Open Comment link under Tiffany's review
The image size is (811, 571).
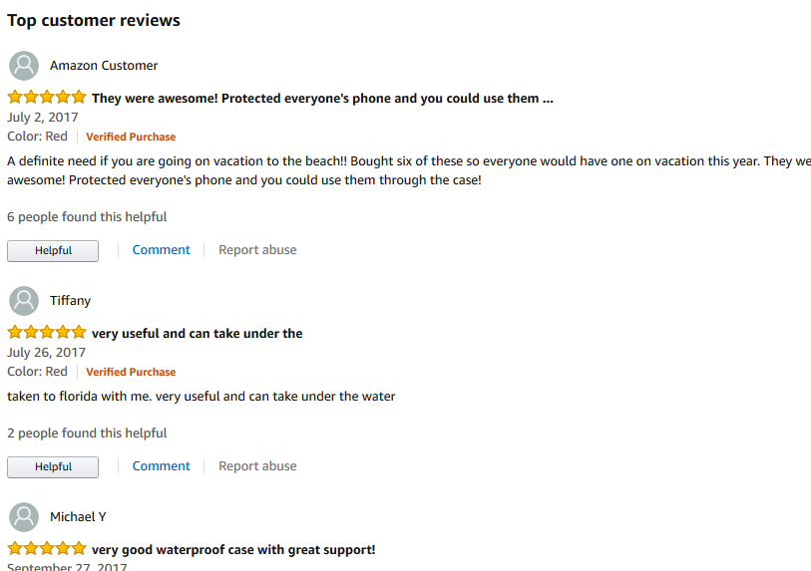point(161,466)
